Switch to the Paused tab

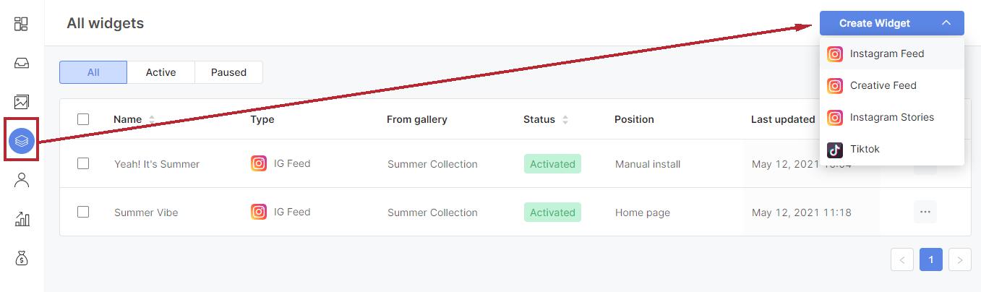(228, 72)
